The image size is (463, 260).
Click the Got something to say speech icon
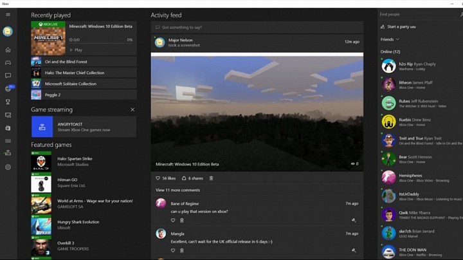pyautogui.click(x=158, y=28)
